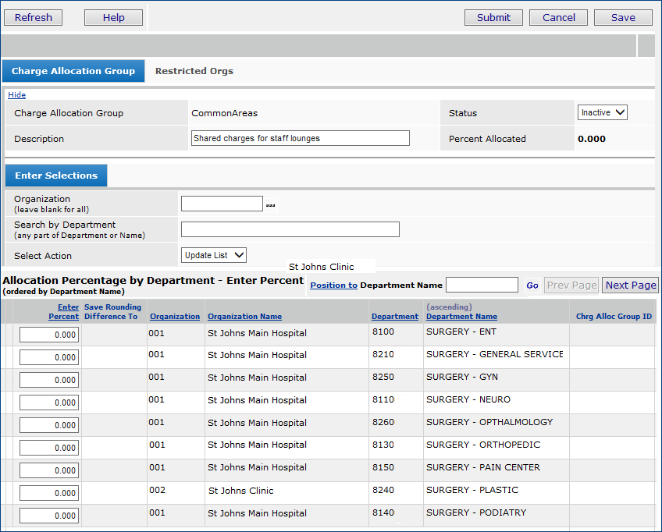Viewport: 662px width, 532px height.
Task: Click the Save button
Action: coord(622,17)
